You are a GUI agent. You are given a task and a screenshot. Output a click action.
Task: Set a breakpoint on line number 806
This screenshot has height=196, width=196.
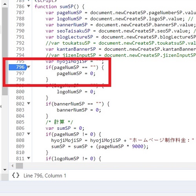pyautogui.click(x=20, y=128)
